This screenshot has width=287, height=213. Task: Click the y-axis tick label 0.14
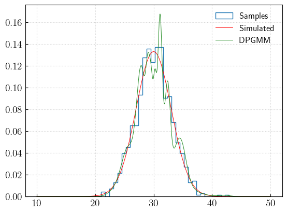click(13, 45)
